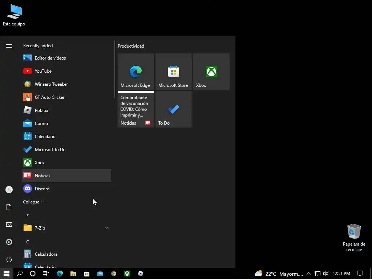This screenshot has height=279, width=372.
Task: Open the Correo mail app entry
Action: (x=66, y=123)
